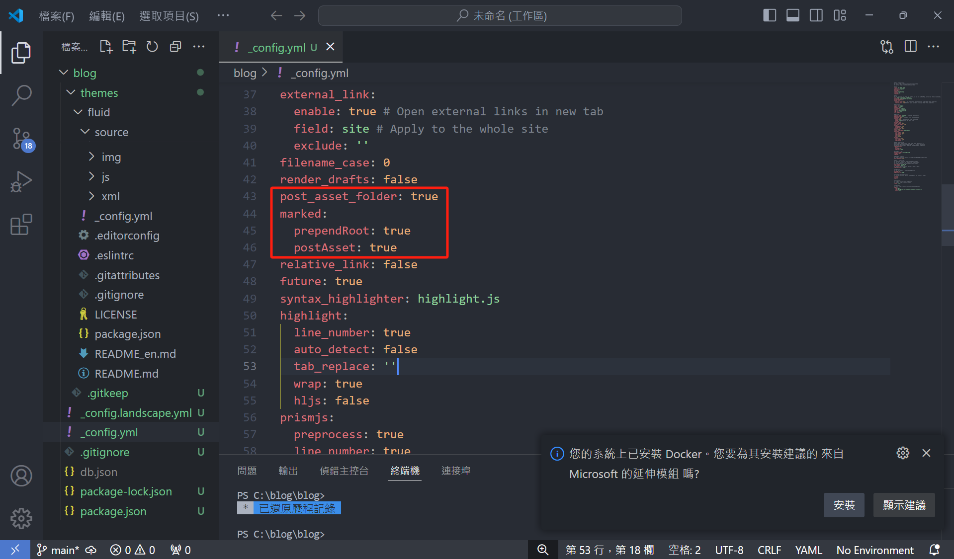
Task: Change indentation 空格: 2 setting
Action: (685, 550)
